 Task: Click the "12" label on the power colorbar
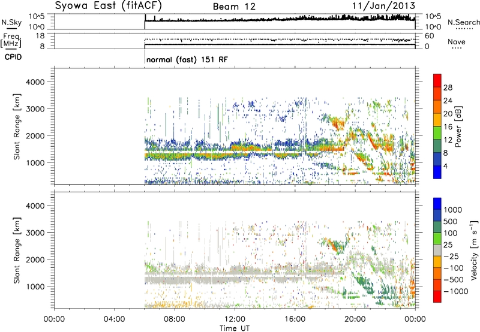448,140
